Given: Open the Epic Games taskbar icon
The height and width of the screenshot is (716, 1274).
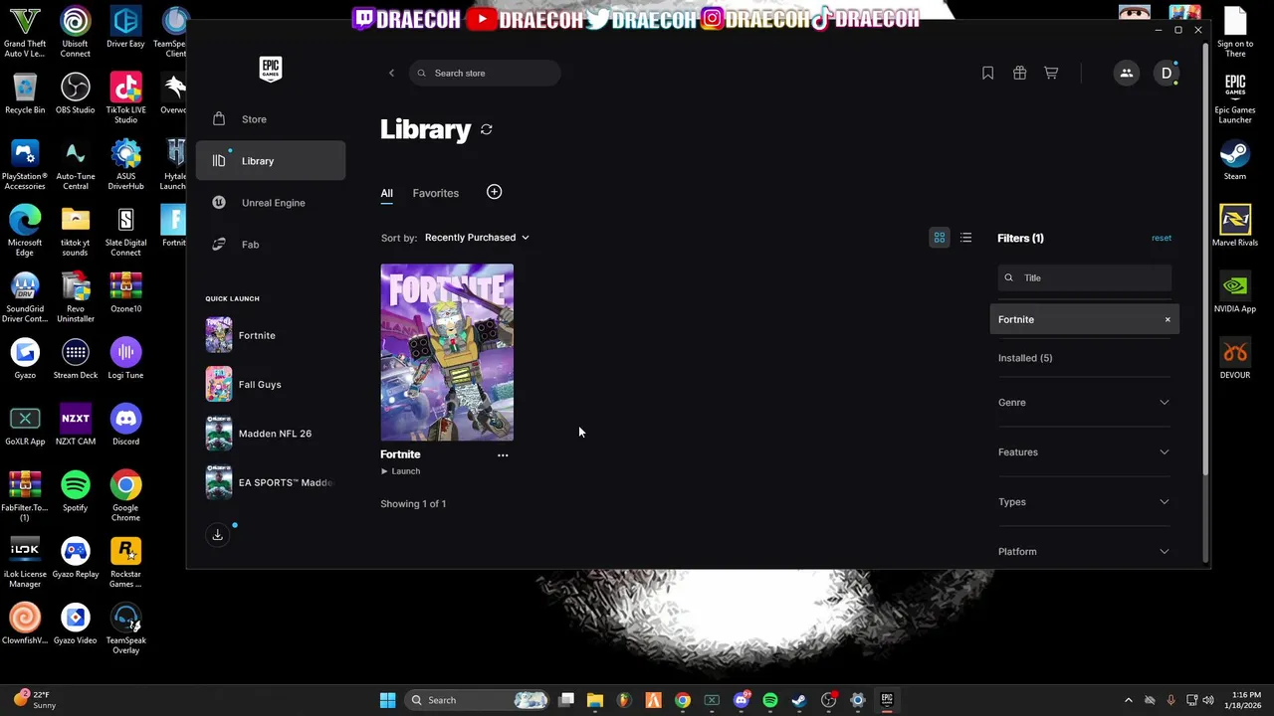Looking at the screenshot, I should [887, 700].
